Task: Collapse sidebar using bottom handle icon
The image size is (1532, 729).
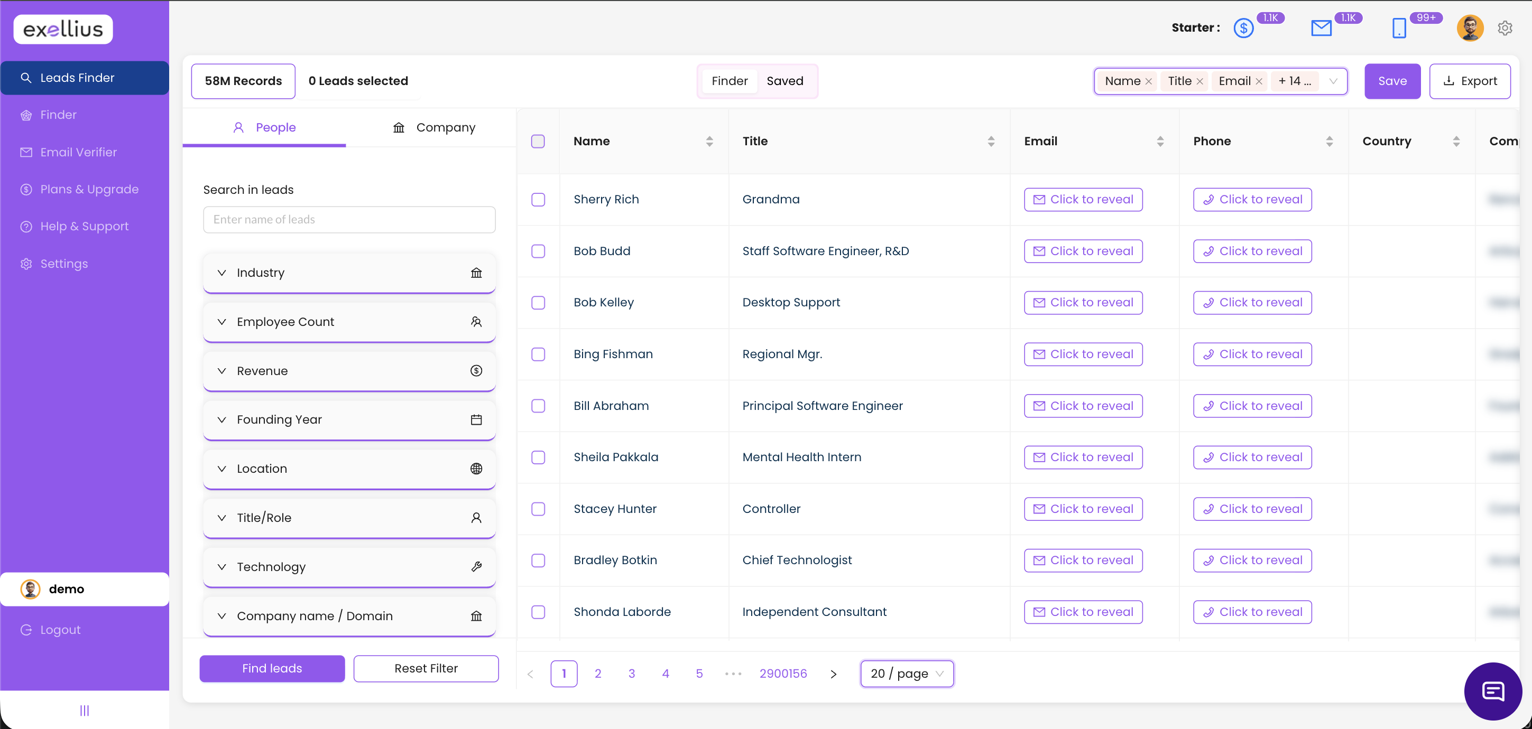Action: [85, 710]
